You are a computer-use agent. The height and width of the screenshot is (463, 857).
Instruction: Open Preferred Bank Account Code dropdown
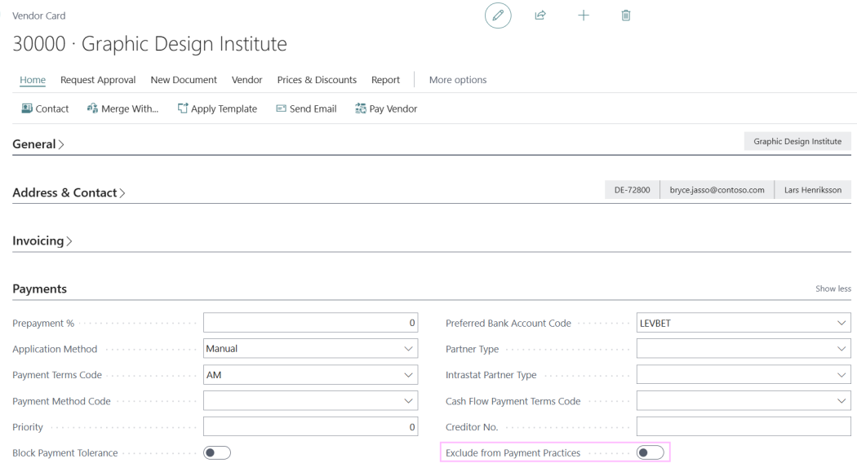point(841,324)
